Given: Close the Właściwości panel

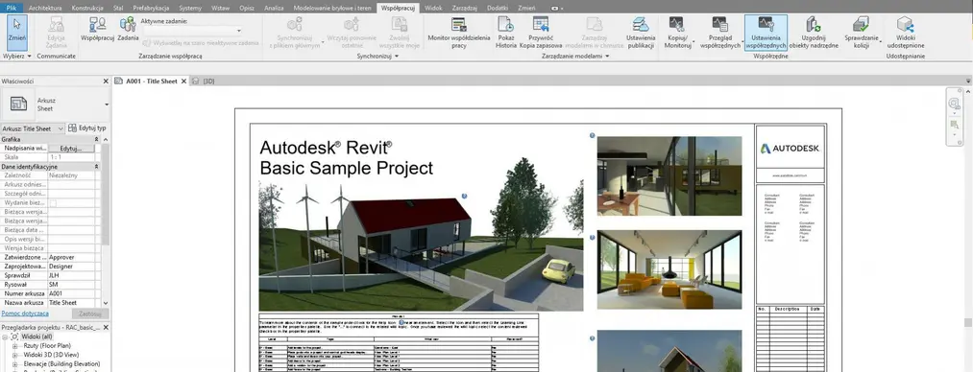Looking at the screenshot, I should tap(106, 81).
